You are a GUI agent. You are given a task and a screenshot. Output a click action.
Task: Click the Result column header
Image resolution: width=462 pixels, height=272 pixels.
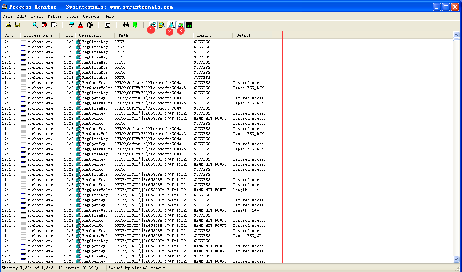[x=212, y=35]
